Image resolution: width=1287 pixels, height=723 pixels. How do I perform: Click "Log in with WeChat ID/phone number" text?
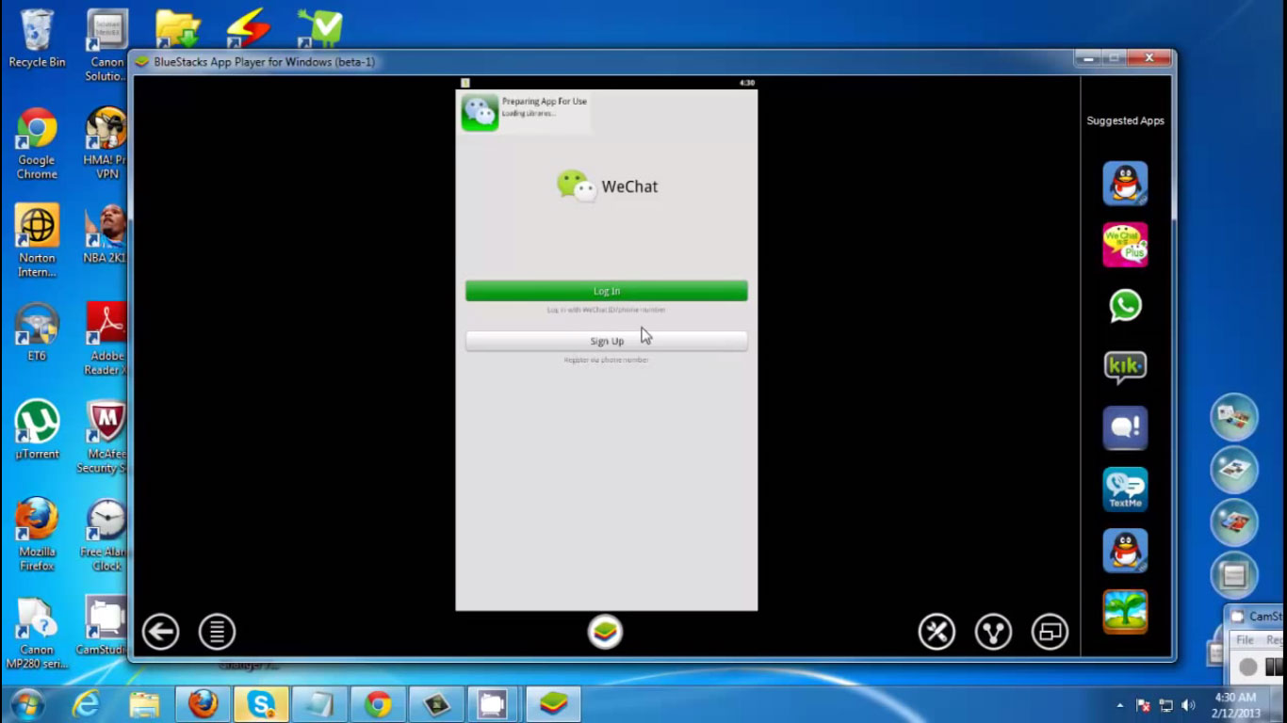[606, 310]
